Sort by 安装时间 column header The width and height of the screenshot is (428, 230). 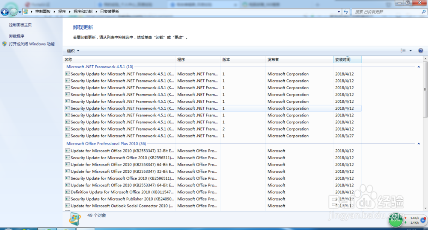tap(348, 60)
